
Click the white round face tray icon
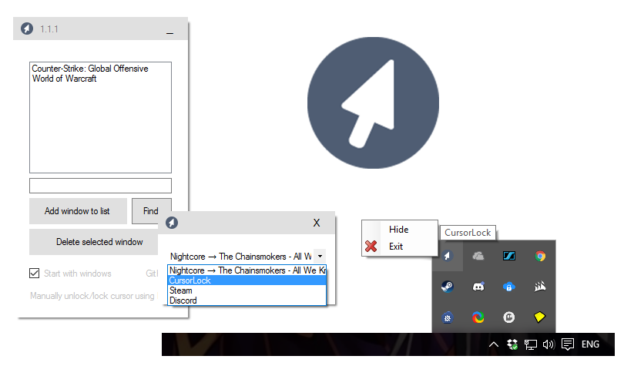pos(509,317)
